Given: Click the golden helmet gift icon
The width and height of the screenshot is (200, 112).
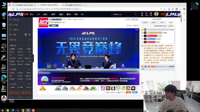Looking at the screenshot, I should pyautogui.click(x=128, y=88).
